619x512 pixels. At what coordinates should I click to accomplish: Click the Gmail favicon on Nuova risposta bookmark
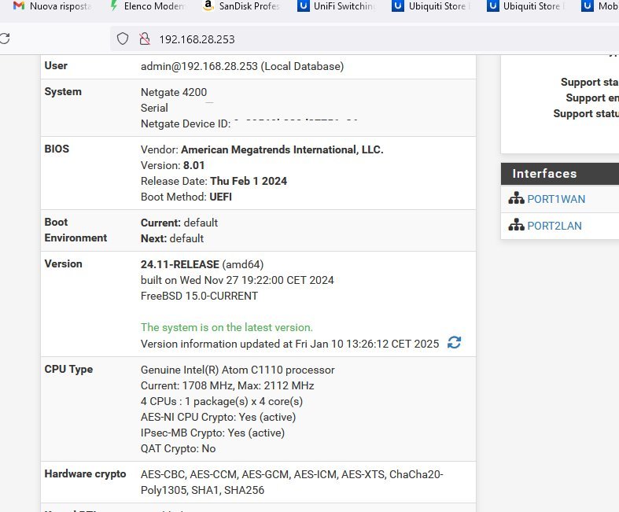[19, 6]
